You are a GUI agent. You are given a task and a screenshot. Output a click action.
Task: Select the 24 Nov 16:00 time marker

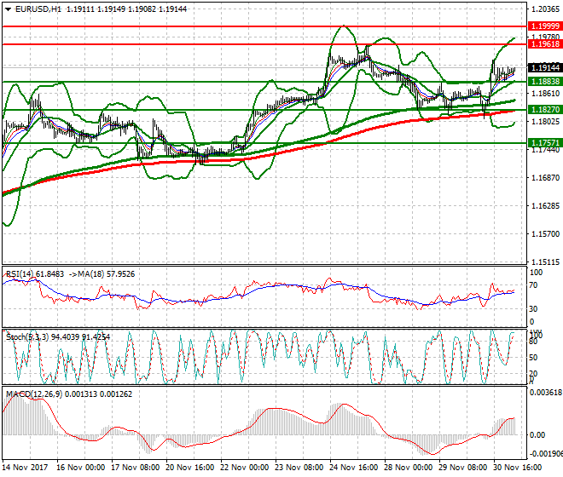tap(355, 469)
